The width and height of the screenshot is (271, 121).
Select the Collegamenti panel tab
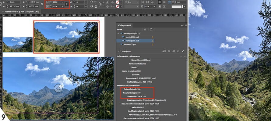coord(124,25)
